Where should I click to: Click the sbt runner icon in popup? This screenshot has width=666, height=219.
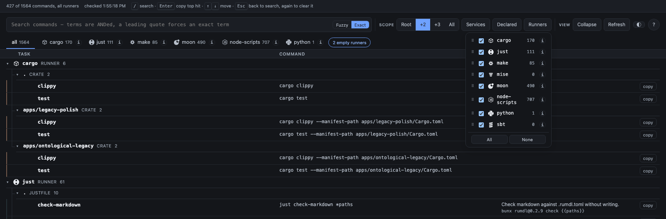(x=490, y=125)
